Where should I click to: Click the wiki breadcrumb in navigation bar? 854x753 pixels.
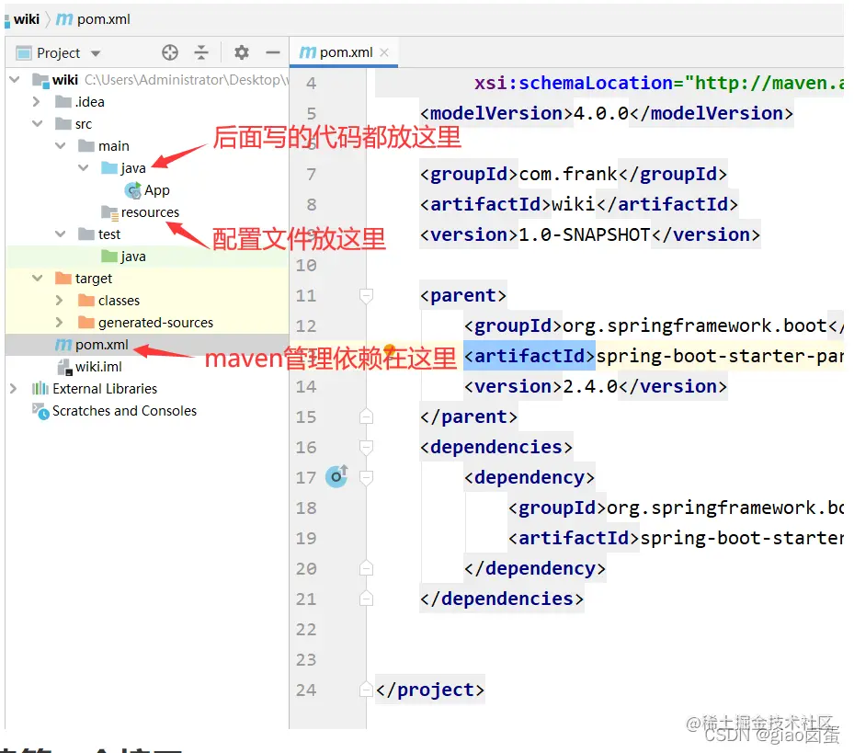(27, 19)
